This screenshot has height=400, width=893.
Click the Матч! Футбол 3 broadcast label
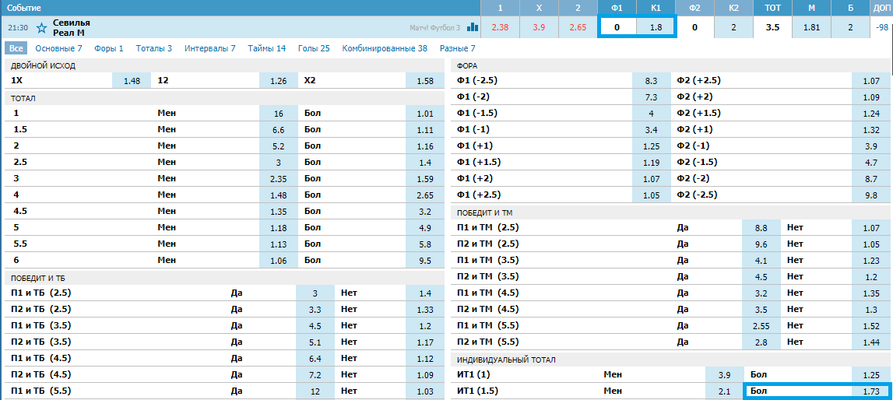coord(434,27)
